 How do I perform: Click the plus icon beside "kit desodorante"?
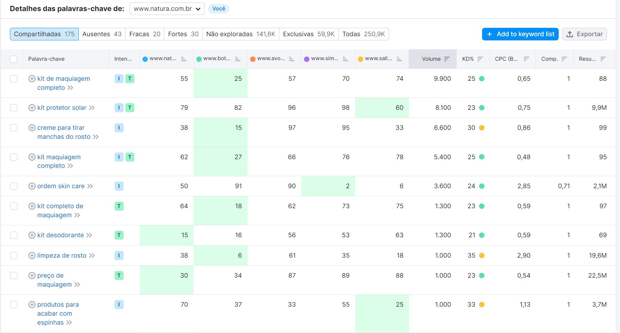(32, 235)
